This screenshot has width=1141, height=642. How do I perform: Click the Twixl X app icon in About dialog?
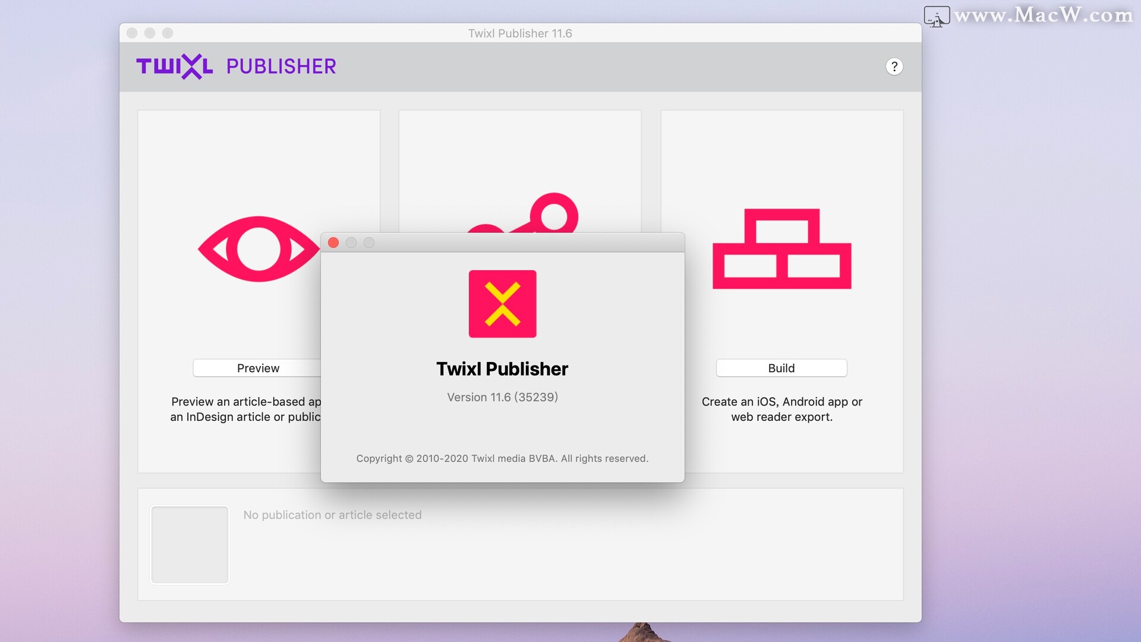point(502,304)
